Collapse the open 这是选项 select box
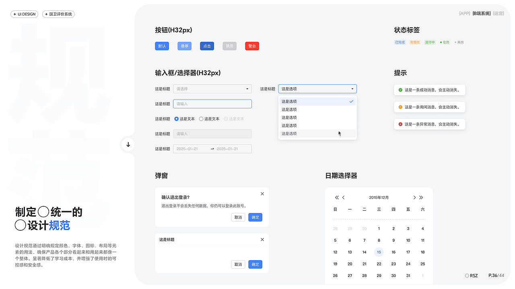Screen dimensions: 515x289 click(x=317, y=89)
